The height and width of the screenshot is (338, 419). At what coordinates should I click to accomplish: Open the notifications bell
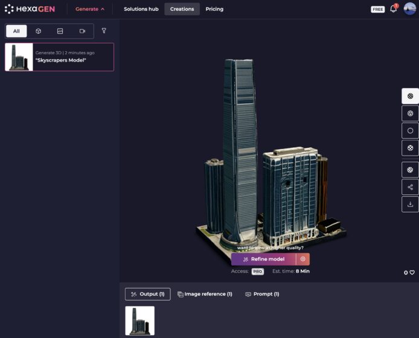click(393, 9)
